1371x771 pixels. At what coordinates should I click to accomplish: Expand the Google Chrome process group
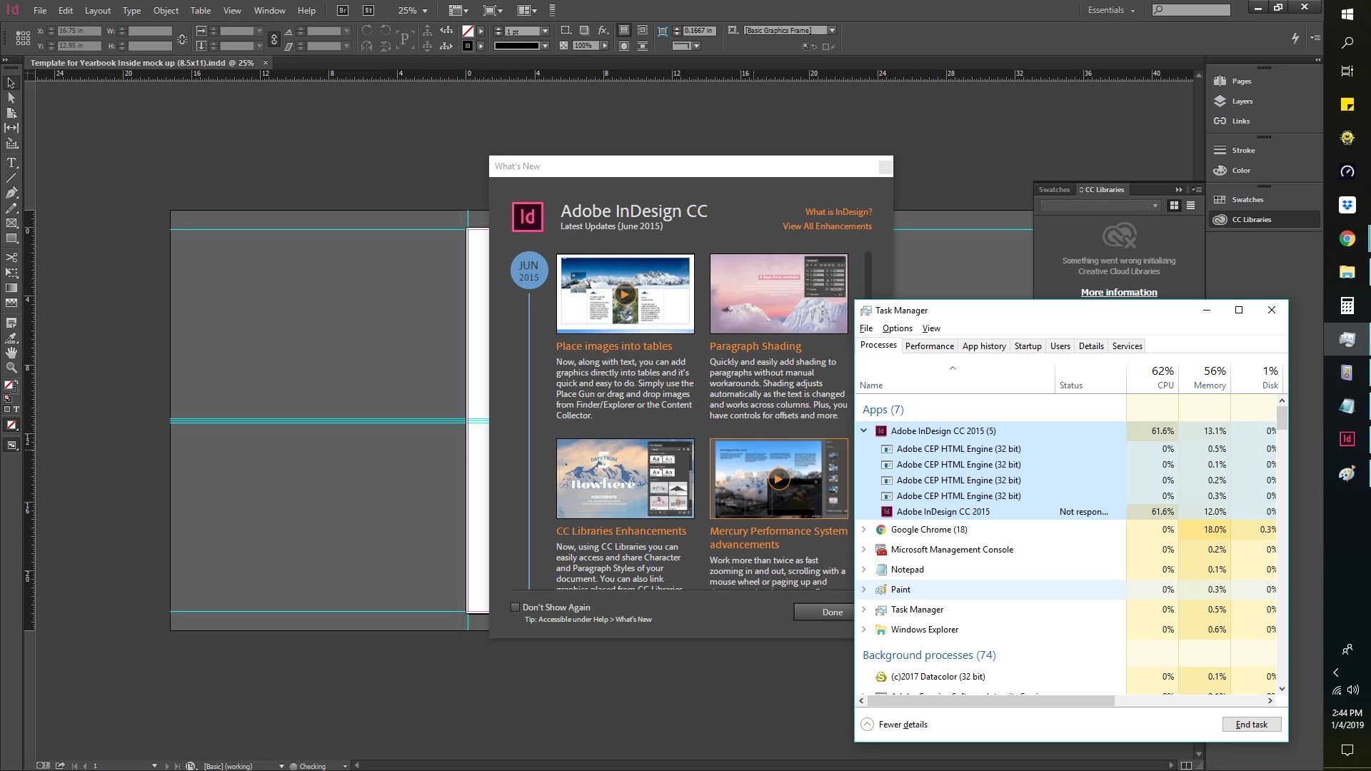coord(863,530)
